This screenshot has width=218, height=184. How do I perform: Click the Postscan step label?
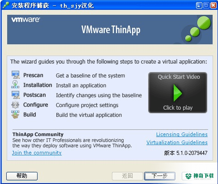click(x=34, y=95)
